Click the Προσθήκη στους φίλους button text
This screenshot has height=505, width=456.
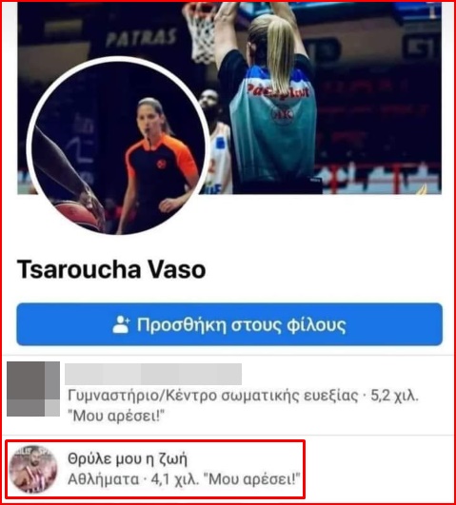click(x=242, y=324)
